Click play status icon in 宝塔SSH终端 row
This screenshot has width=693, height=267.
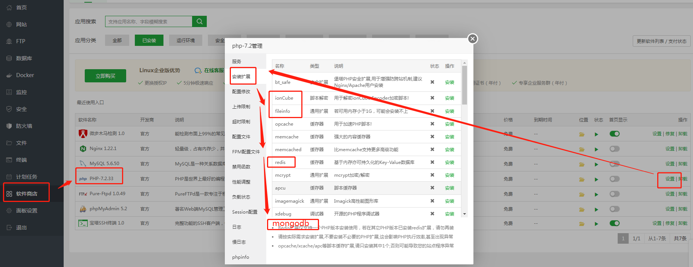(x=596, y=224)
